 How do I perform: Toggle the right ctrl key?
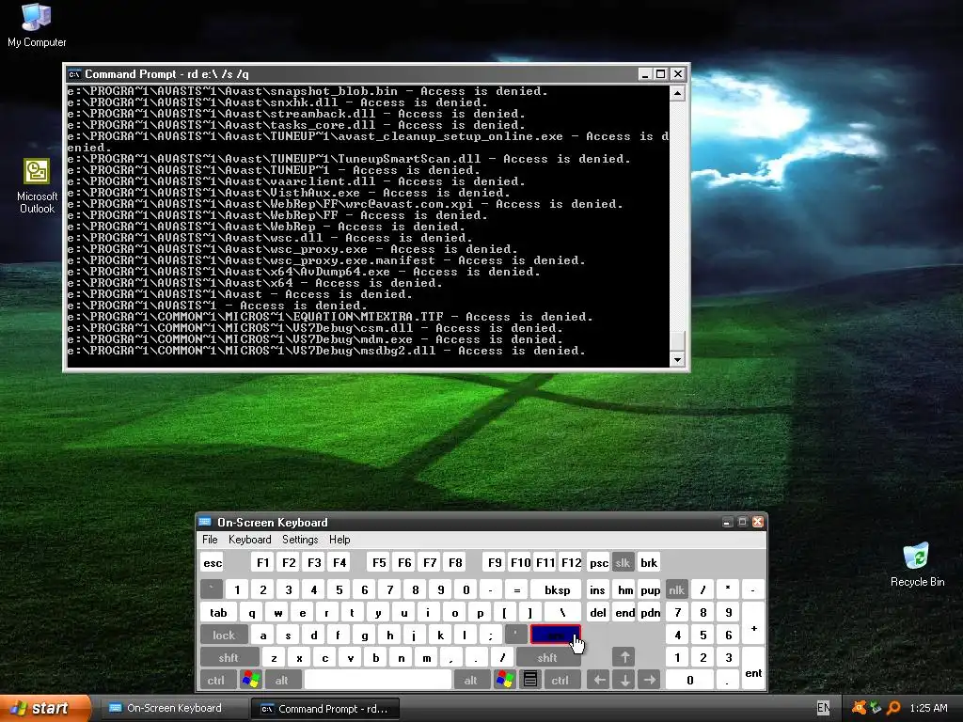click(x=560, y=680)
